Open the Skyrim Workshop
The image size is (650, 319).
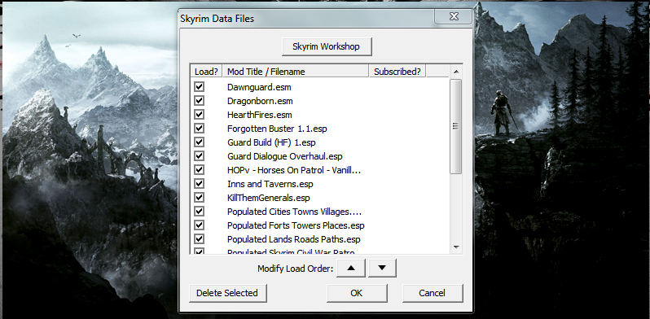[327, 46]
